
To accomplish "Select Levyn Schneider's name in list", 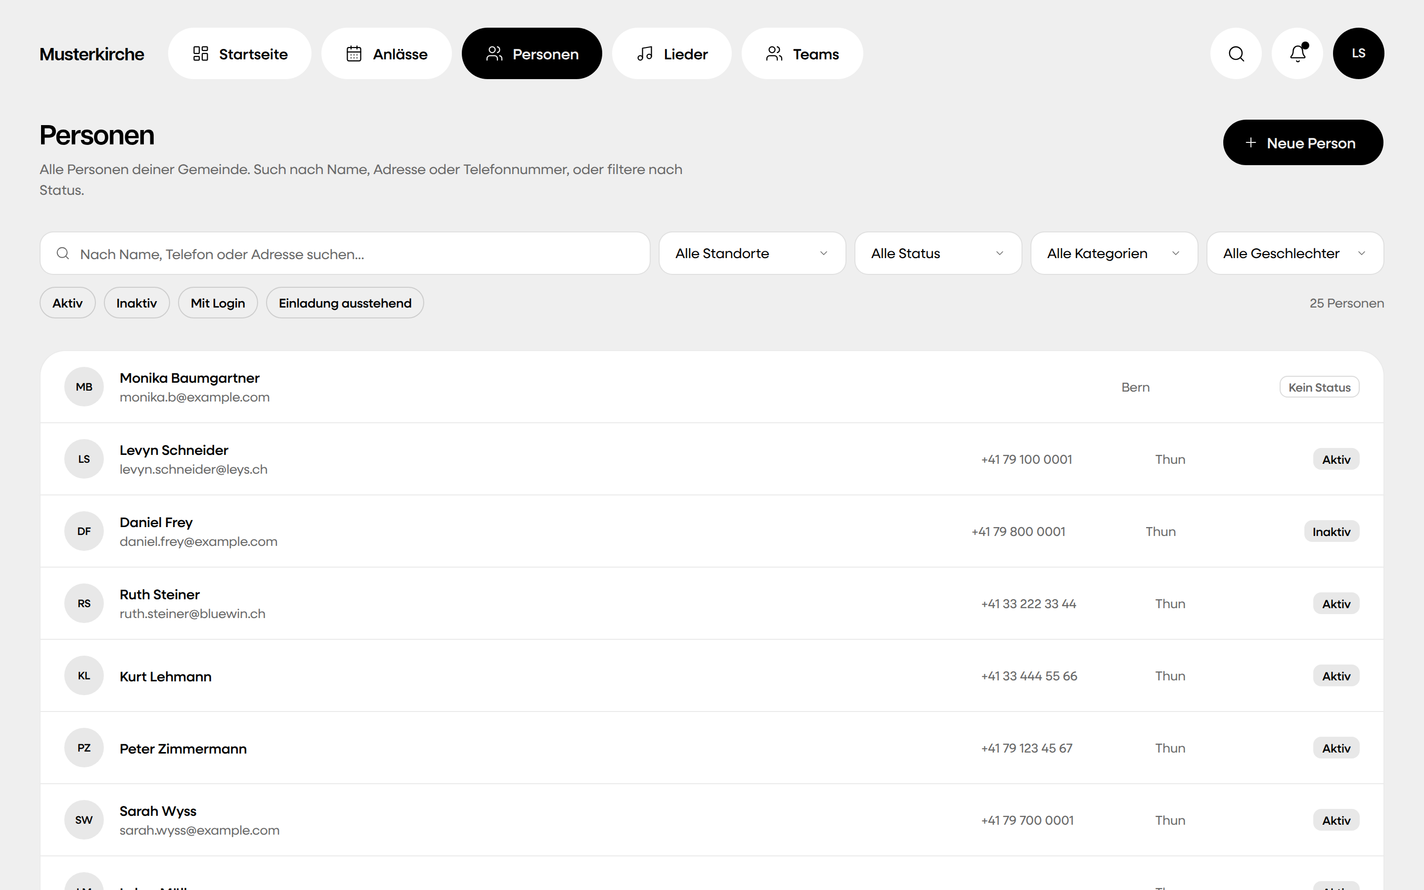I will (x=174, y=450).
